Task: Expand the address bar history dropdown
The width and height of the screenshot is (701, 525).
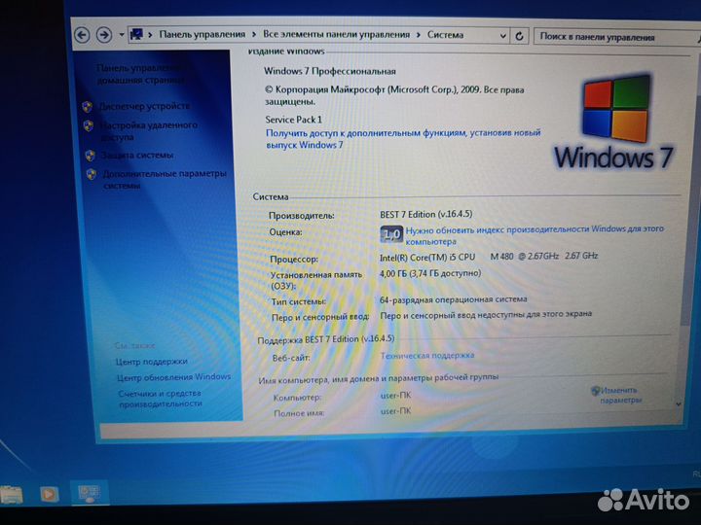Action: point(503,36)
